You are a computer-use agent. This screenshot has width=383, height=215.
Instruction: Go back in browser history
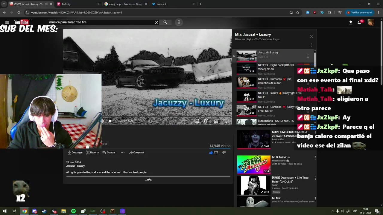(4, 13)
